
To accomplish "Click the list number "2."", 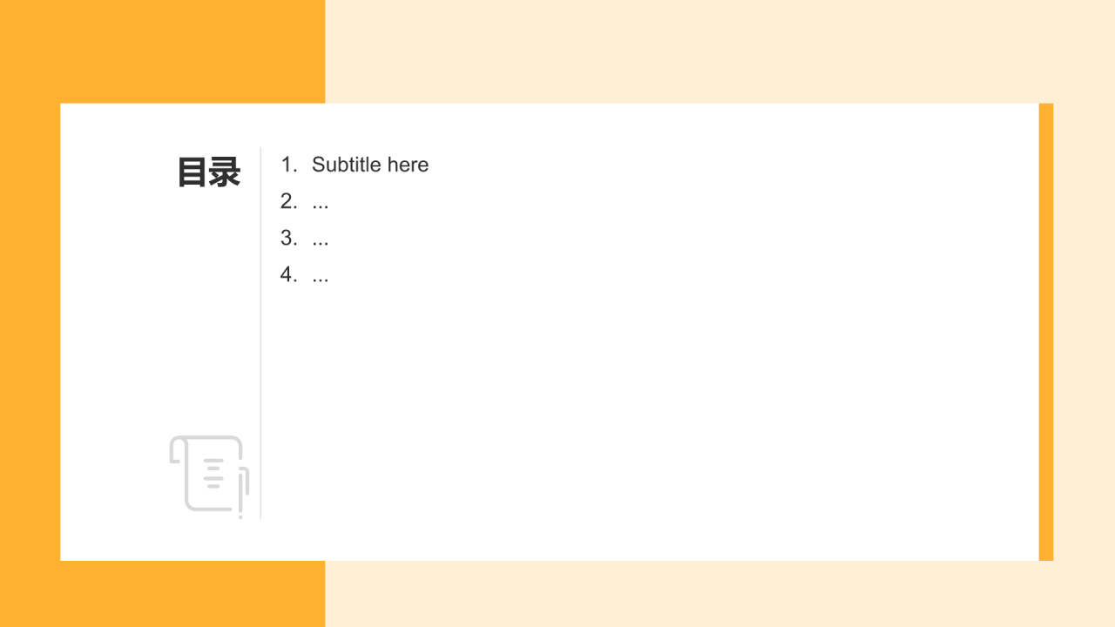I will (x=289, y=201).
